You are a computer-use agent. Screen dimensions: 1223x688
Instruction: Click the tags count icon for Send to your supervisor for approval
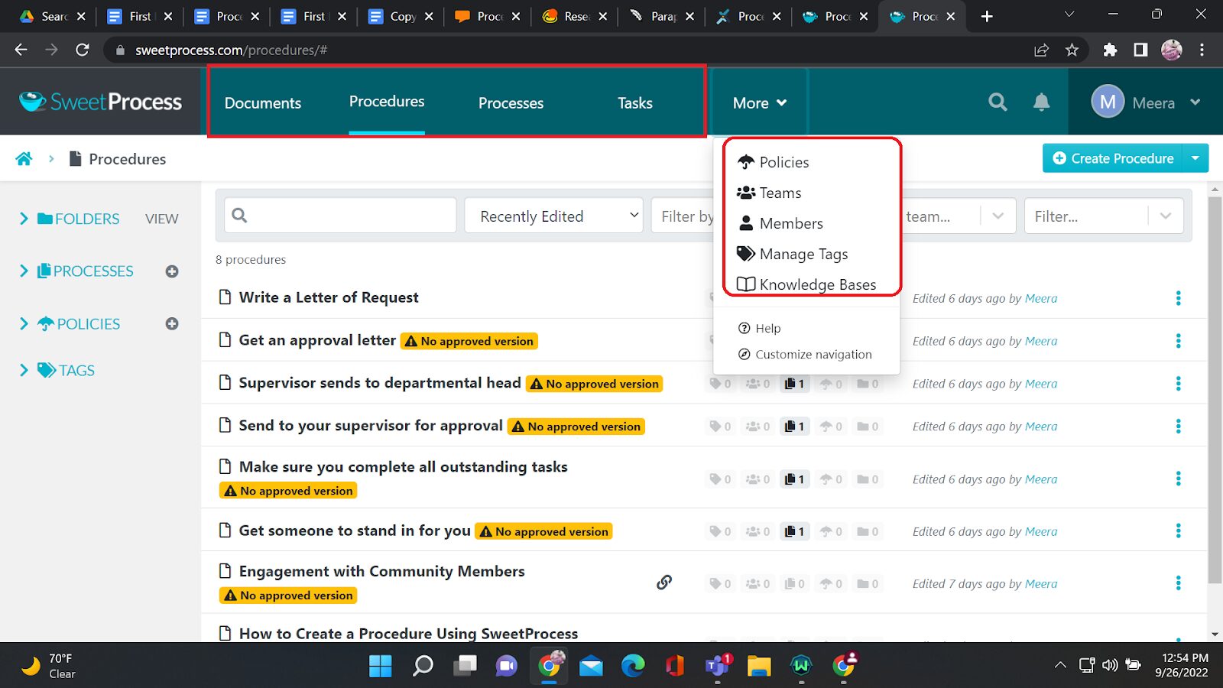pyautogui.click(x=720, y=427)
